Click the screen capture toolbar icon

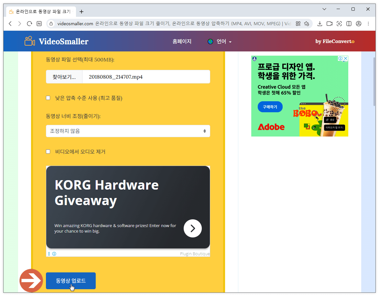pos(339,24)
